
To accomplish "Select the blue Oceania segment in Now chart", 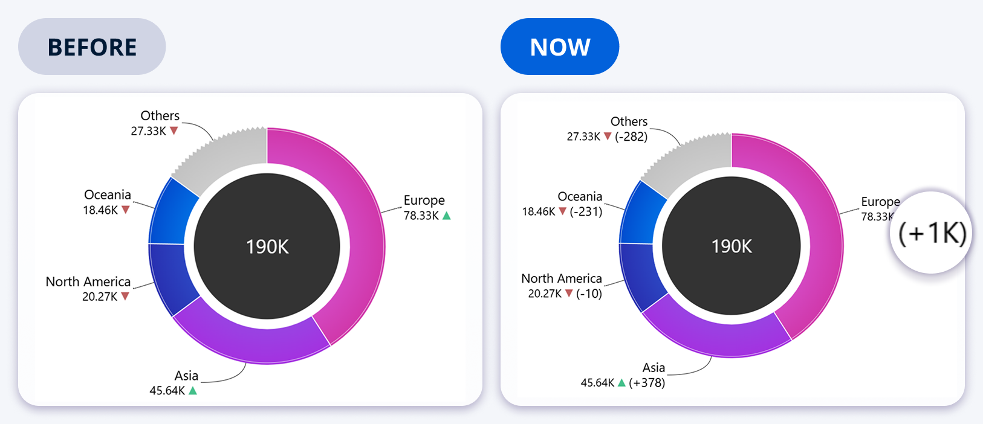I will (x=641, y=214).
